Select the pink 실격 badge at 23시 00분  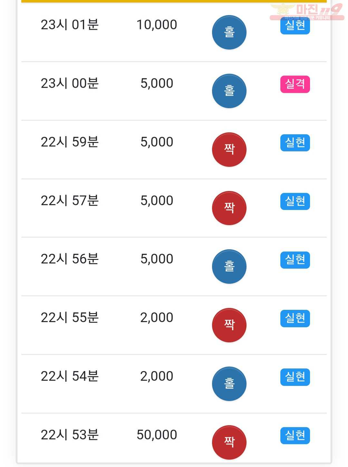295,84
